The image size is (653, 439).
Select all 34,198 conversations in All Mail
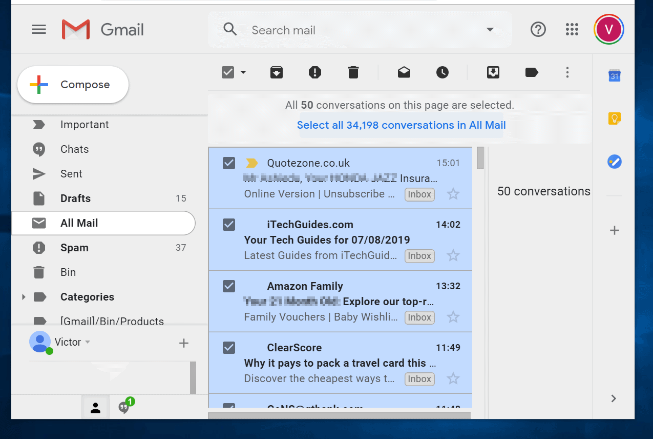[401, 125]
